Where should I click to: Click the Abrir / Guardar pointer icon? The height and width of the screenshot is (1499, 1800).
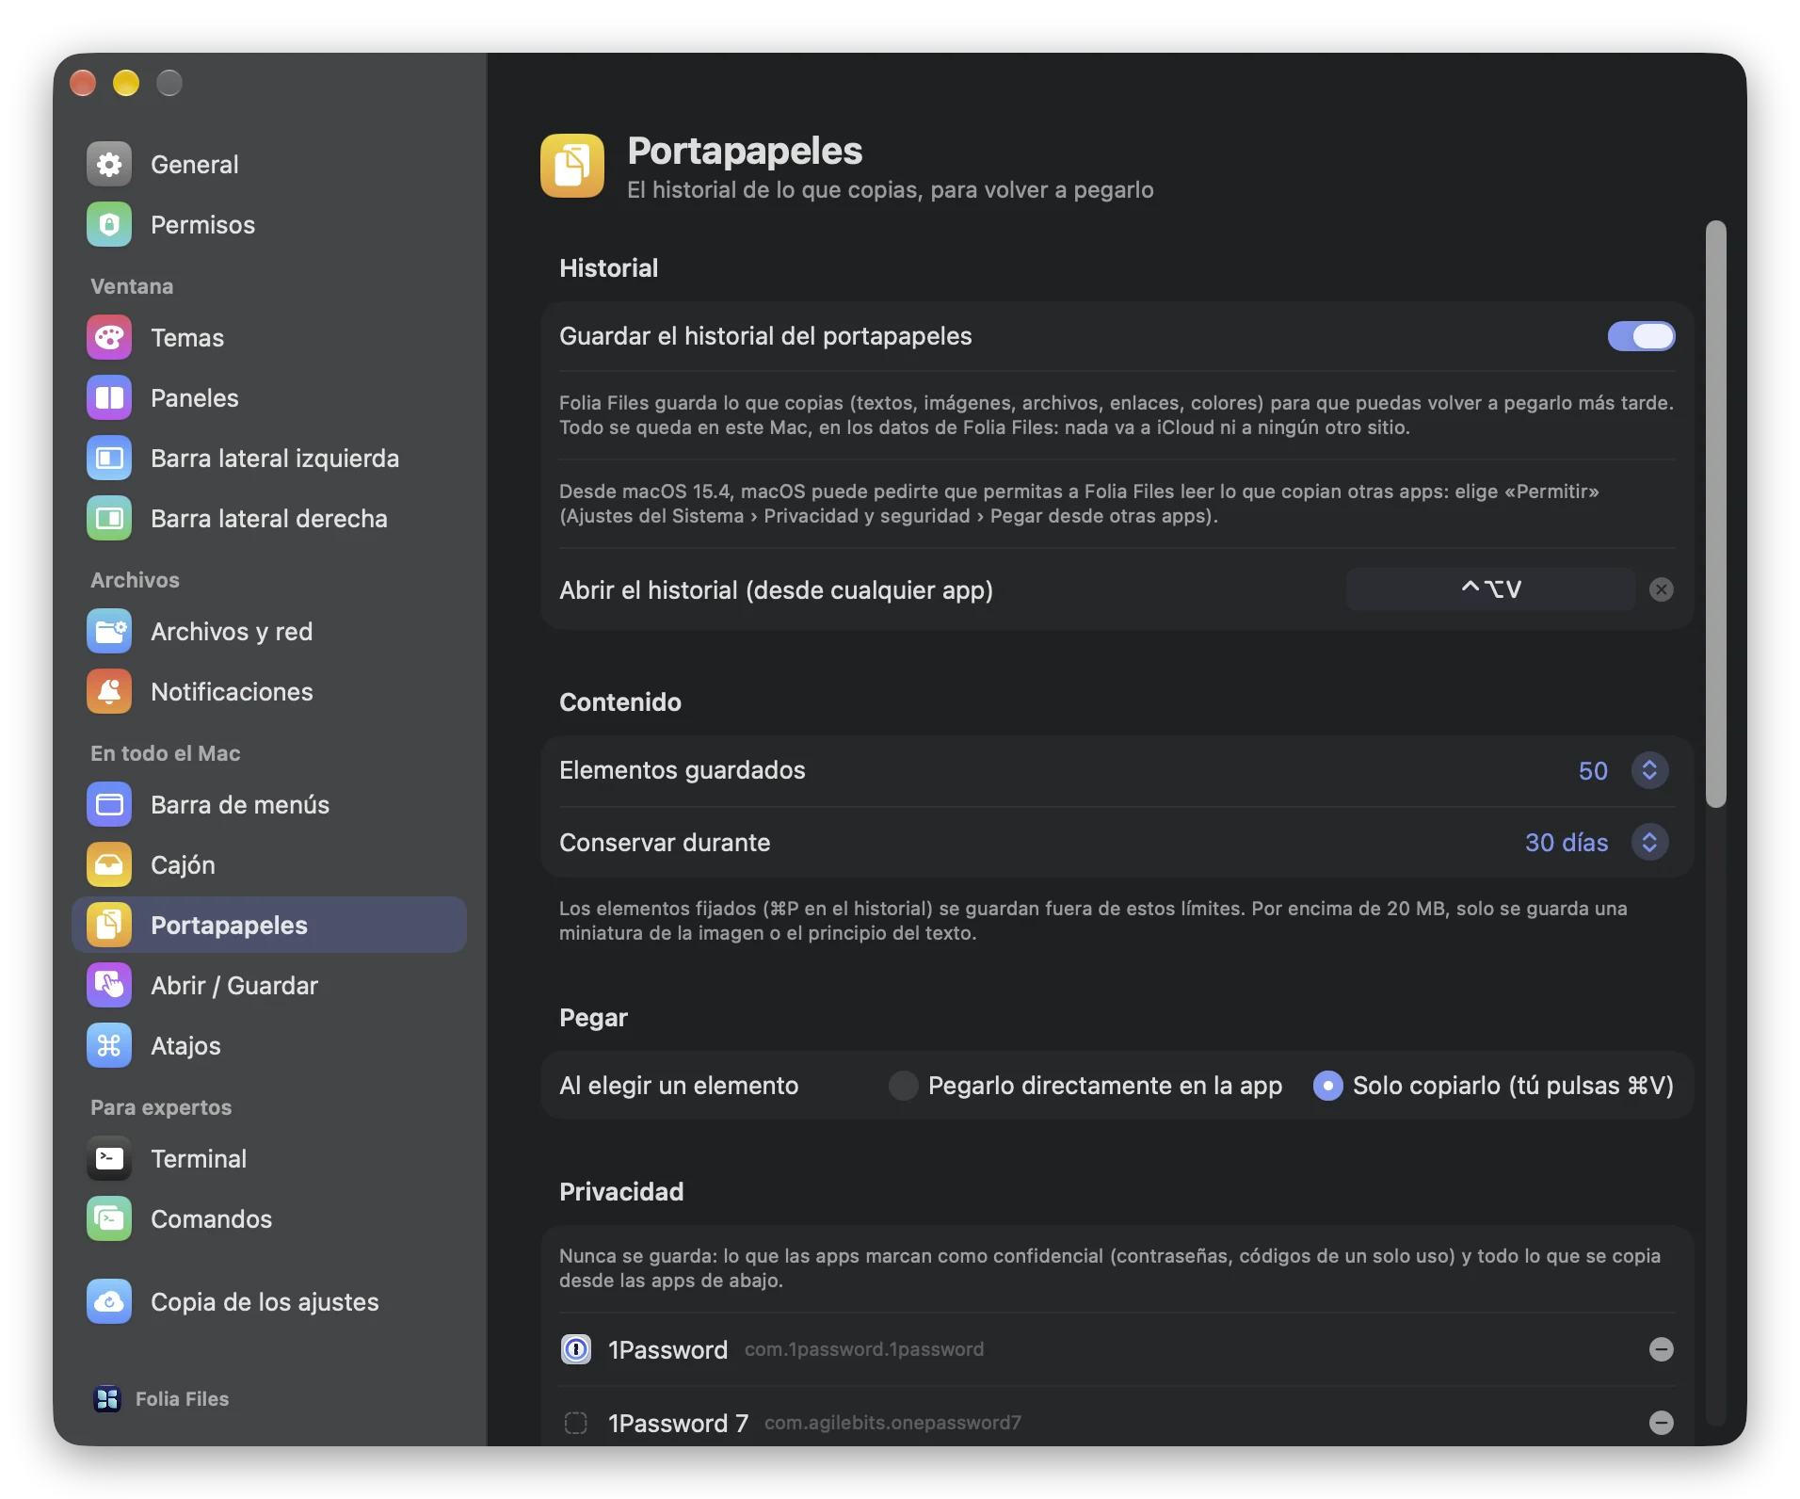(x=109, y=986)
